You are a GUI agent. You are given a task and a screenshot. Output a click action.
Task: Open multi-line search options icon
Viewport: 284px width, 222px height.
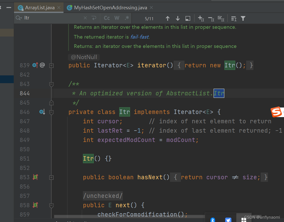(234, 18)
